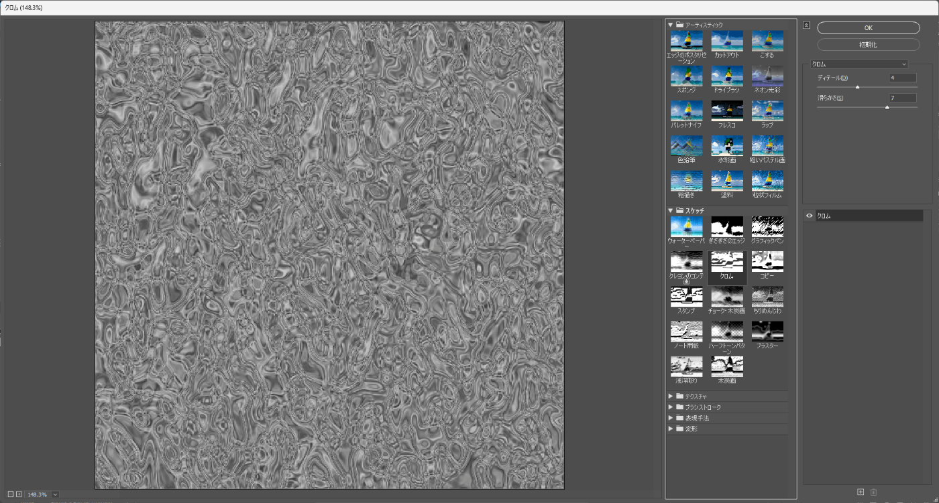939x503 pixels.
Task: Click the ディテール slider handle
Action: pyautogui.click(x=857, y=87)
